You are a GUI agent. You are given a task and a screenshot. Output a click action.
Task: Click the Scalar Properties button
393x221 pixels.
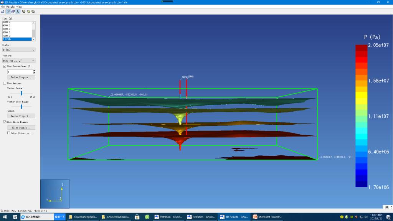(x=21, y=78)
